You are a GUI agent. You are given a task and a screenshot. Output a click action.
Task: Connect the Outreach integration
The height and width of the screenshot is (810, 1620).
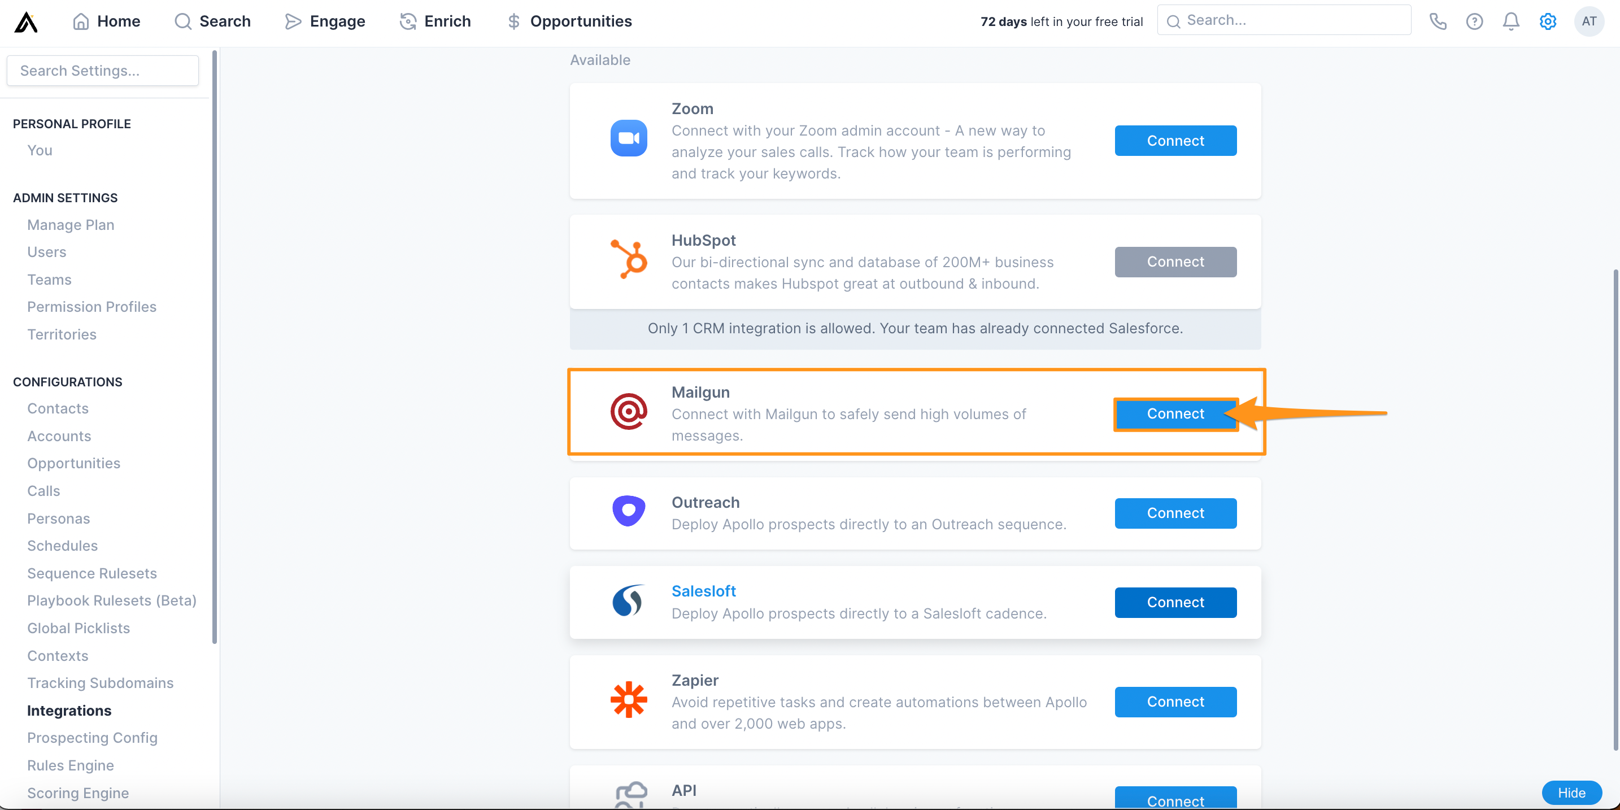(1175, 513)
